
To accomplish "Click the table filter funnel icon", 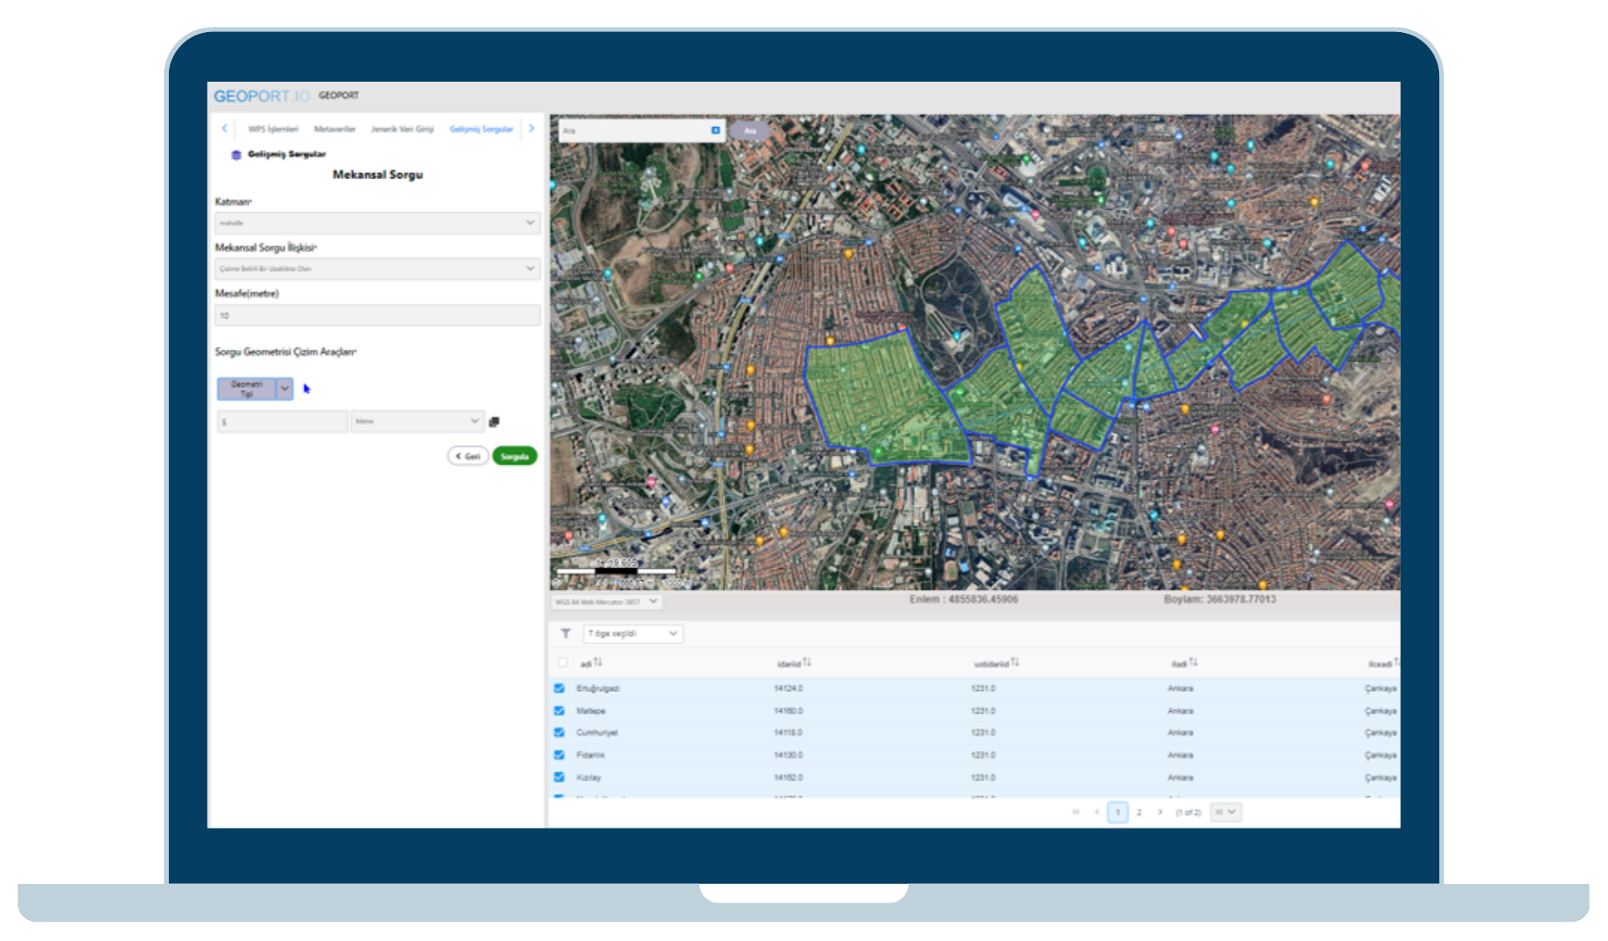I will (566, 634).
